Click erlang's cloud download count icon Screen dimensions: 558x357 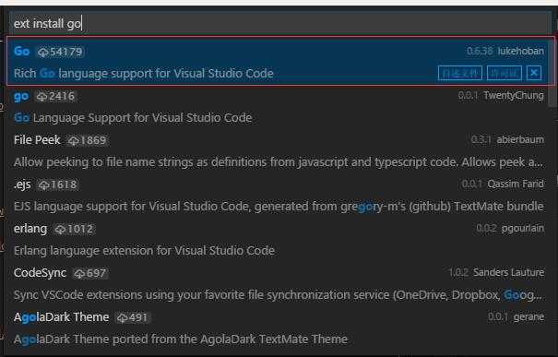pyautogui.click(x=60, y=229)
